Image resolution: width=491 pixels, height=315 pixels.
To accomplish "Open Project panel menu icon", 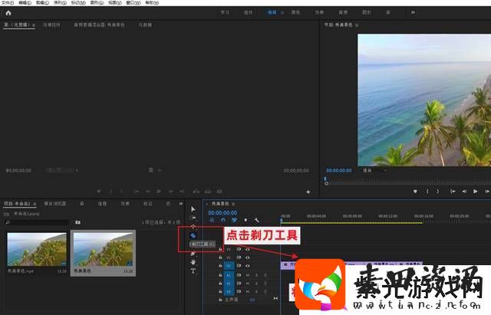I will tap(35, 204).
